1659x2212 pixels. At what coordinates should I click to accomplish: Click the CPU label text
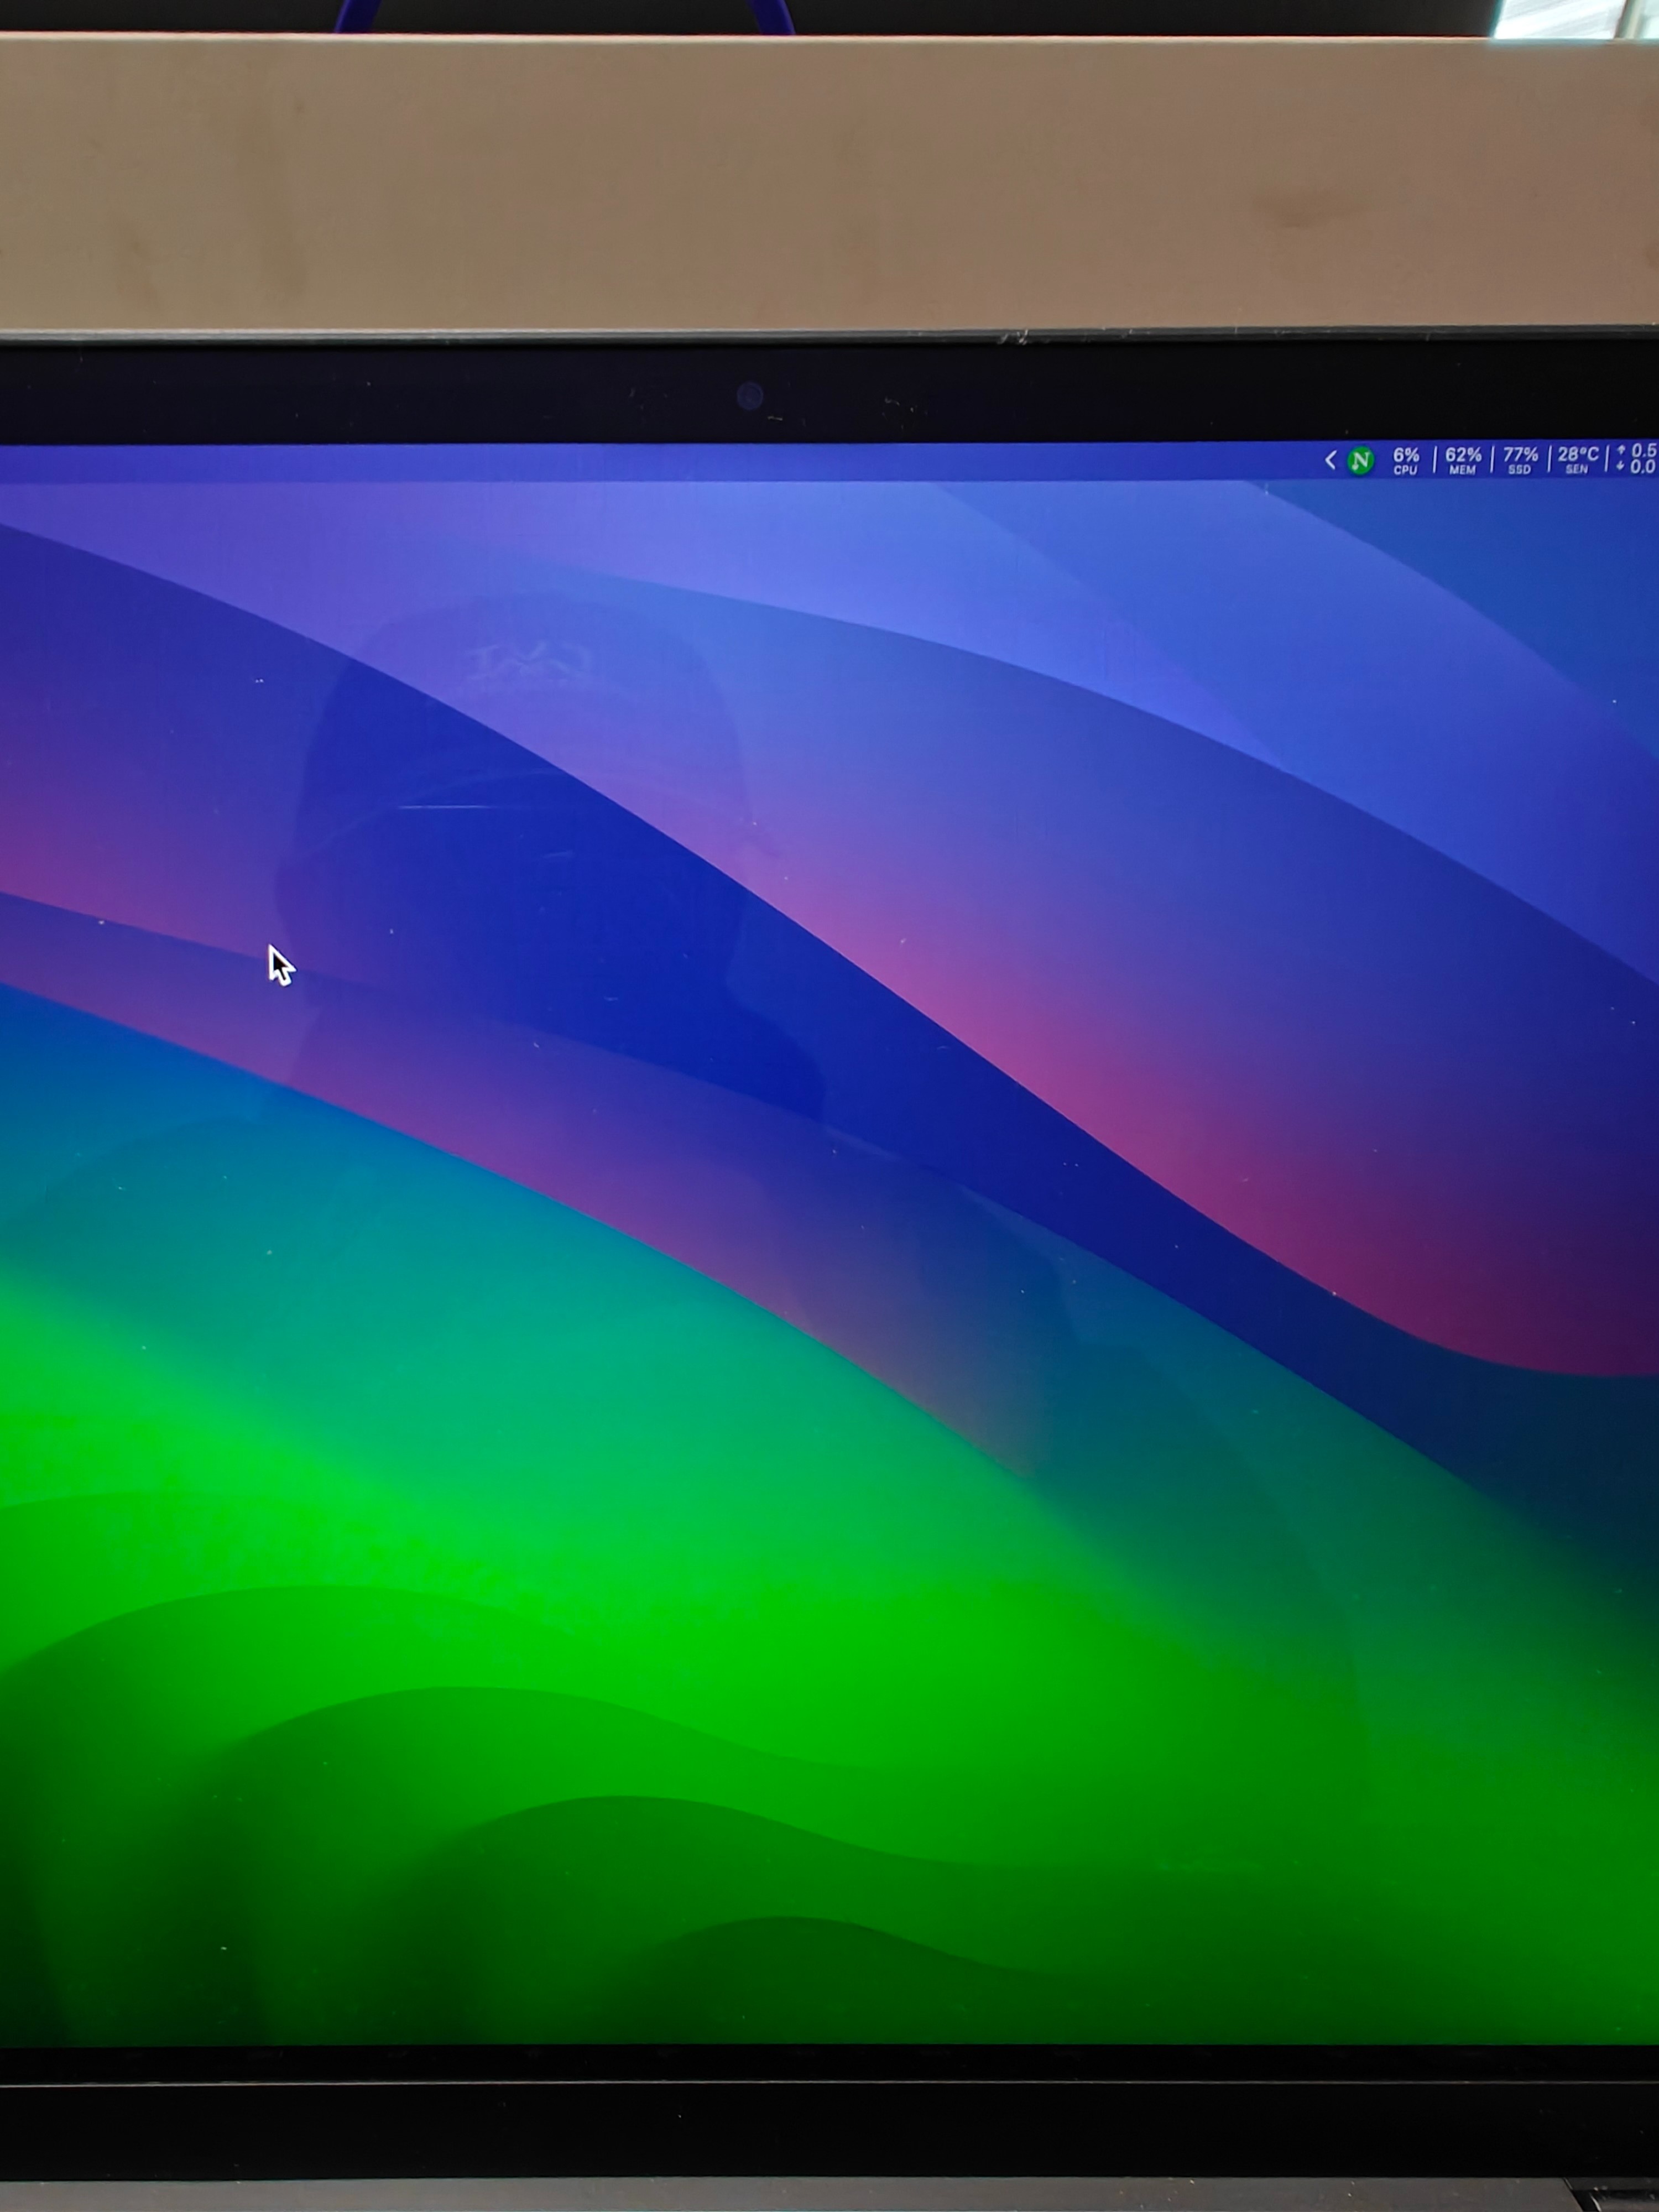pyautogui.click(x=1405, y=470)
